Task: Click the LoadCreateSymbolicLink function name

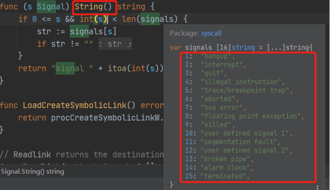Action: pos(74,105)
